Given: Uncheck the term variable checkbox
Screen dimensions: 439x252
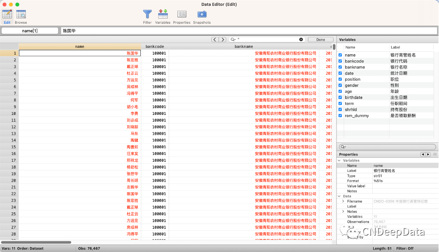Looking at the screenshot, I should tap(340, 103).
